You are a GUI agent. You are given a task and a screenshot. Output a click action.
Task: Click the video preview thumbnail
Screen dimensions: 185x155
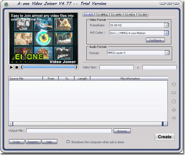44,38
